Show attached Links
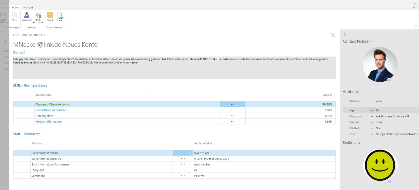Screen dimensions: 419x190 59,16
